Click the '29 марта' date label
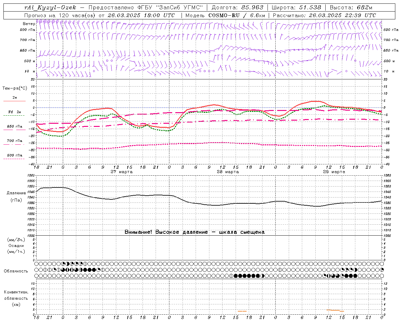Viewport: 400px width, 320px height. pos(334,172)
